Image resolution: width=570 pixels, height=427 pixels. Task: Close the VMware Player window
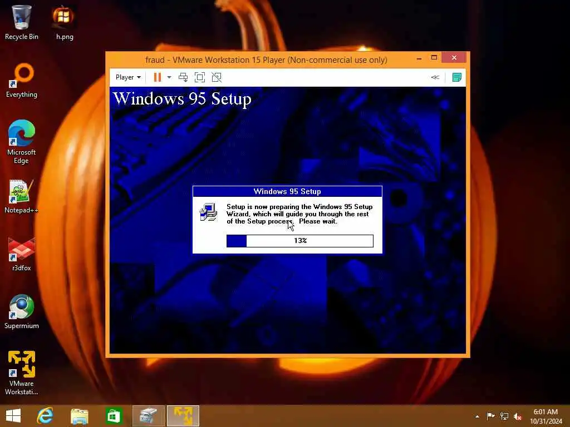[x=454, y=58]
